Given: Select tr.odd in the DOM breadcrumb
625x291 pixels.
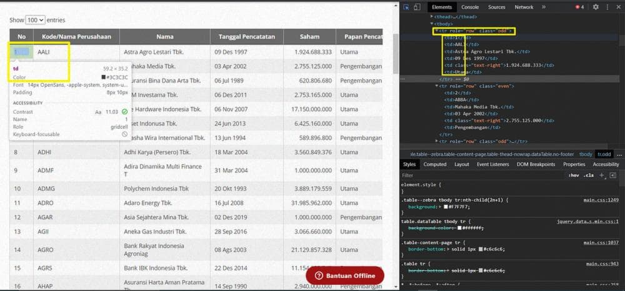Looking at the screenshot, I should [604, 154].
